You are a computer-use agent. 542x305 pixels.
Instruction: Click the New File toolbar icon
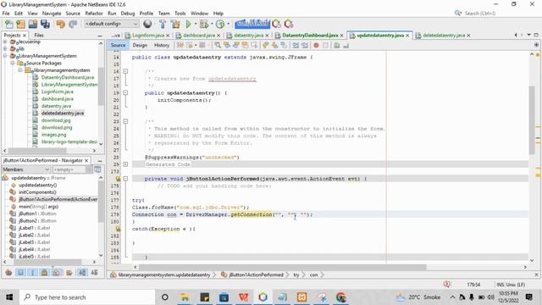click(x=9, y=24)
